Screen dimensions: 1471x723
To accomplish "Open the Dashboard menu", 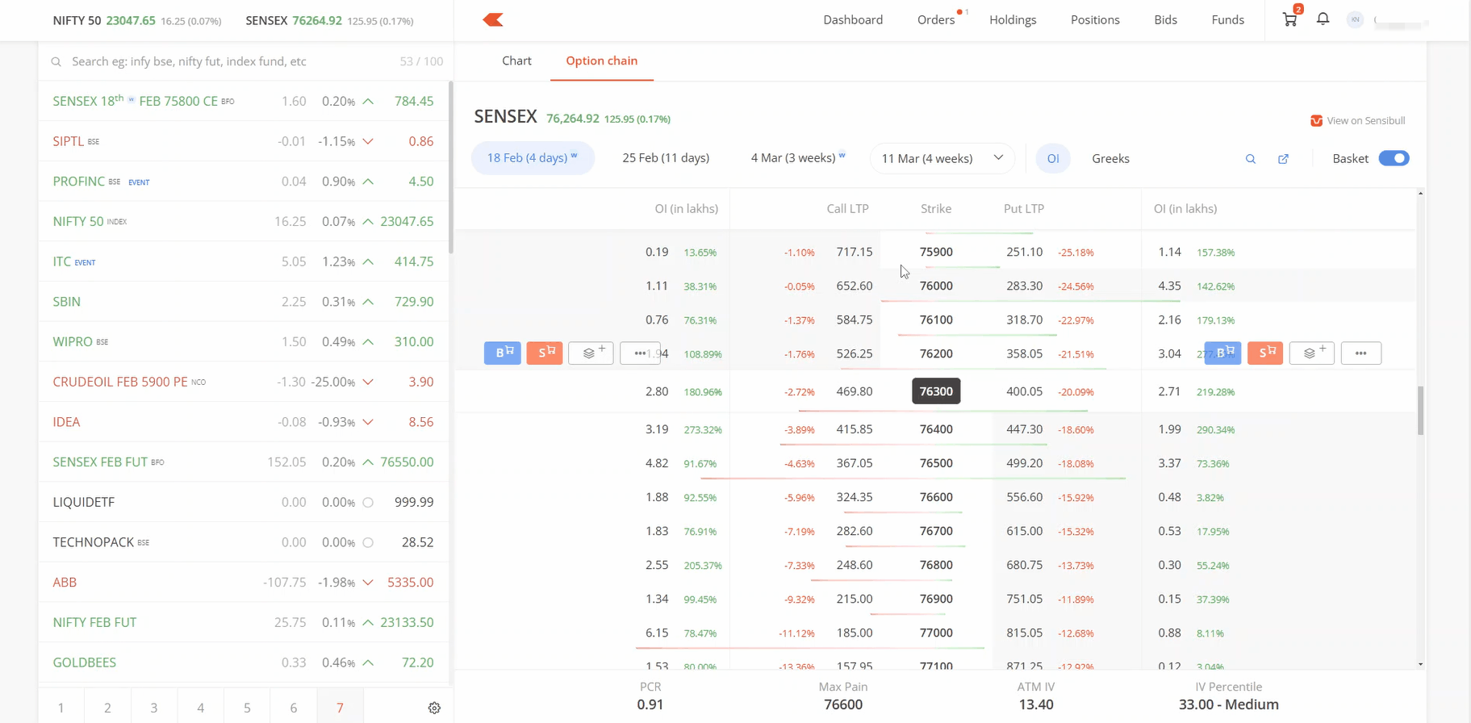I will 853,19.
